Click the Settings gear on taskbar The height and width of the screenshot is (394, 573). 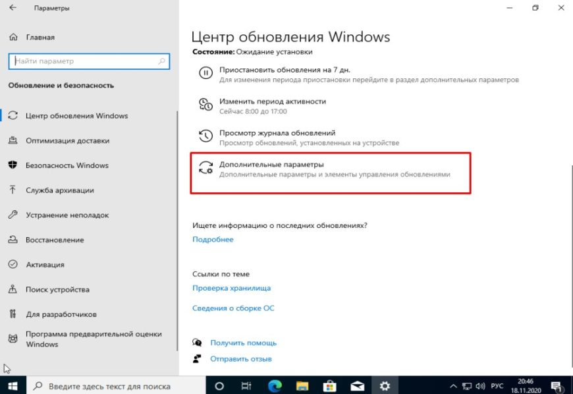(x=385, y=386)
